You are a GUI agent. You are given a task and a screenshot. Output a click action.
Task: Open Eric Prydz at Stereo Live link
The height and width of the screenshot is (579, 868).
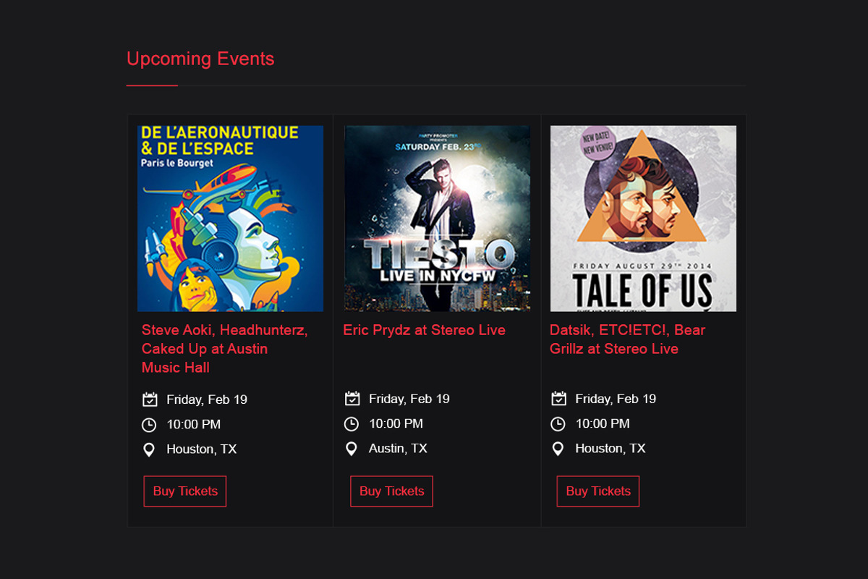point(424,330)
